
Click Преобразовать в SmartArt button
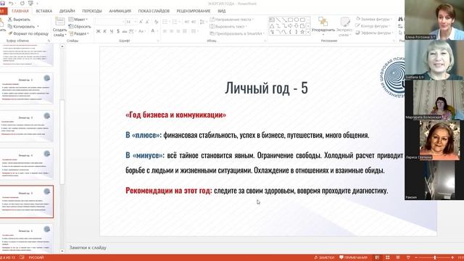(x=236, y=33)
